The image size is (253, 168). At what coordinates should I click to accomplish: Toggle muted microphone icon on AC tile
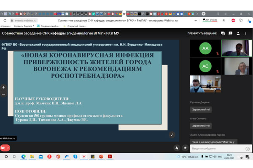tap(218, 71)
